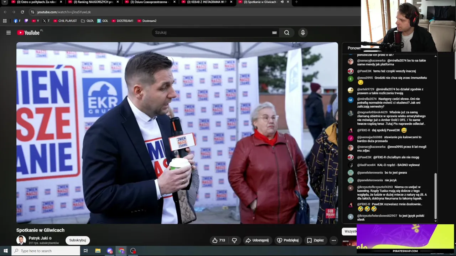Image resolution: width=456 pixels, height=256 pixels.
Task: Go back in browser history
Action: (5, 12)
